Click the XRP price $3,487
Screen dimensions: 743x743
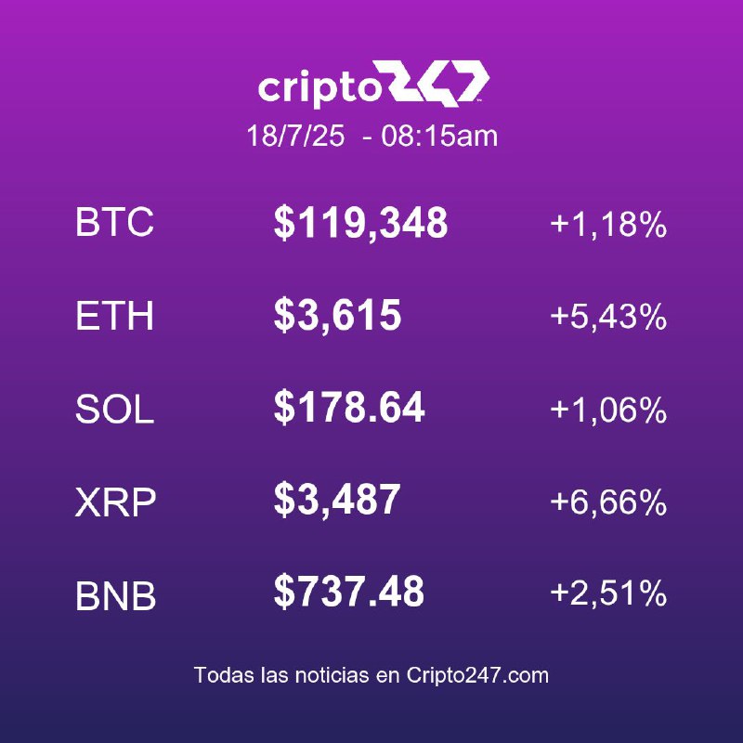click(x=337, y=500)
